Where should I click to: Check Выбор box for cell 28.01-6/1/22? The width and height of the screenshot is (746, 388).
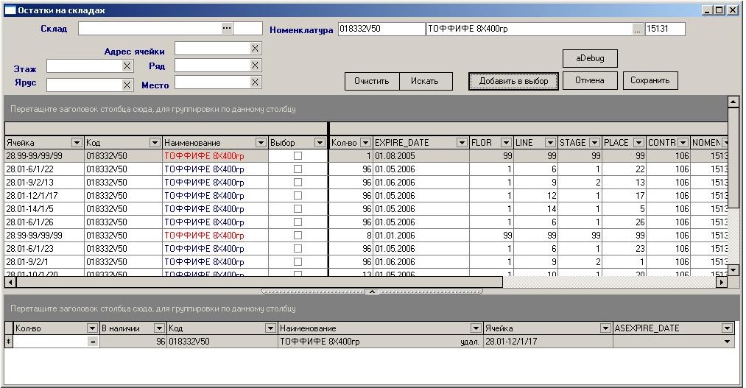(x=298, y=169)
